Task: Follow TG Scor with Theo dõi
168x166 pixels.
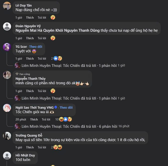Action: [36, 47]
